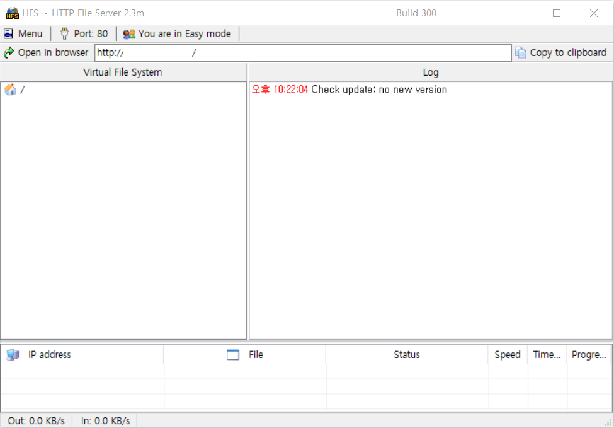Click the http:// URL address field
The image size is (614, 428).
[303, 52]
